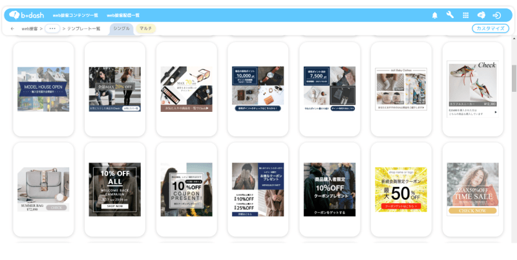Open the apps grid icon
517x260 pixels.
(x=465, y=15)
